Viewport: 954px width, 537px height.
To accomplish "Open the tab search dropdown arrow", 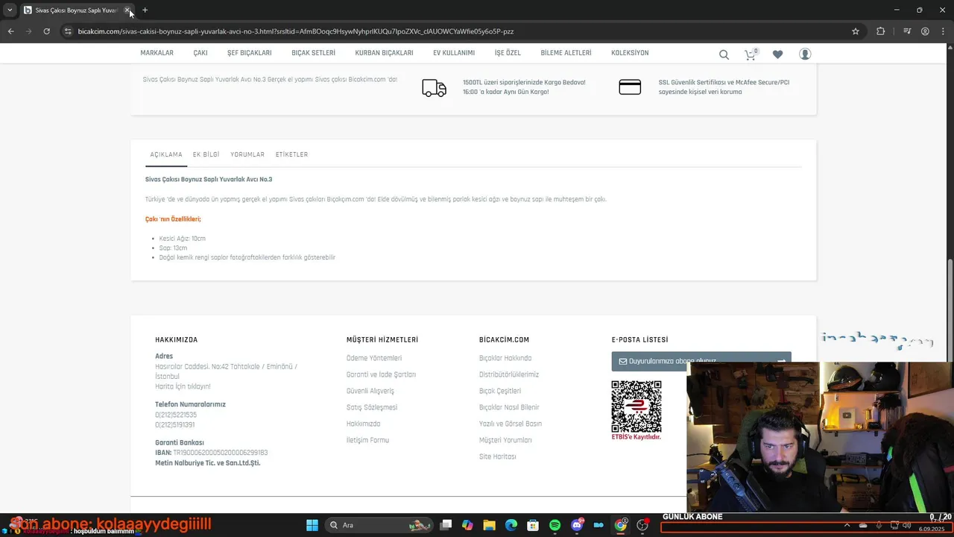I will coord(10,10).
